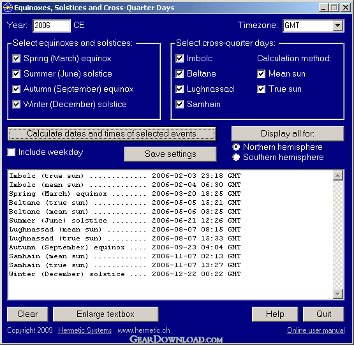The width and height of the screenshot is (354, 345).
Task: Toggle the Summer (June) solstice checkbox
Action: (x=16, y=73)
